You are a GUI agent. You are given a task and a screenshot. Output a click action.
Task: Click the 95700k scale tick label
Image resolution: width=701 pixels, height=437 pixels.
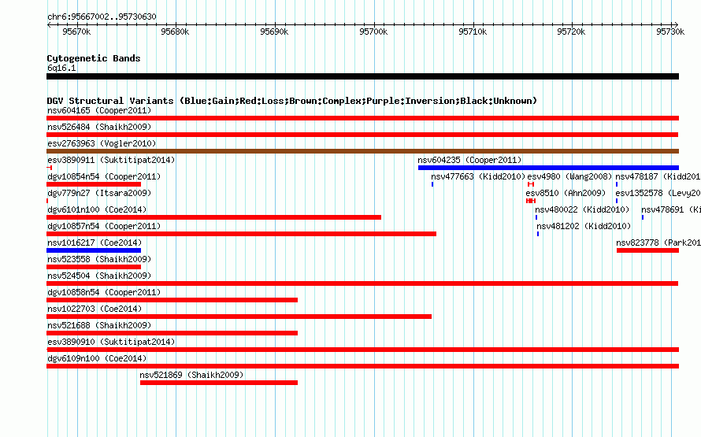pyautogui.click(x=373, y=31)
